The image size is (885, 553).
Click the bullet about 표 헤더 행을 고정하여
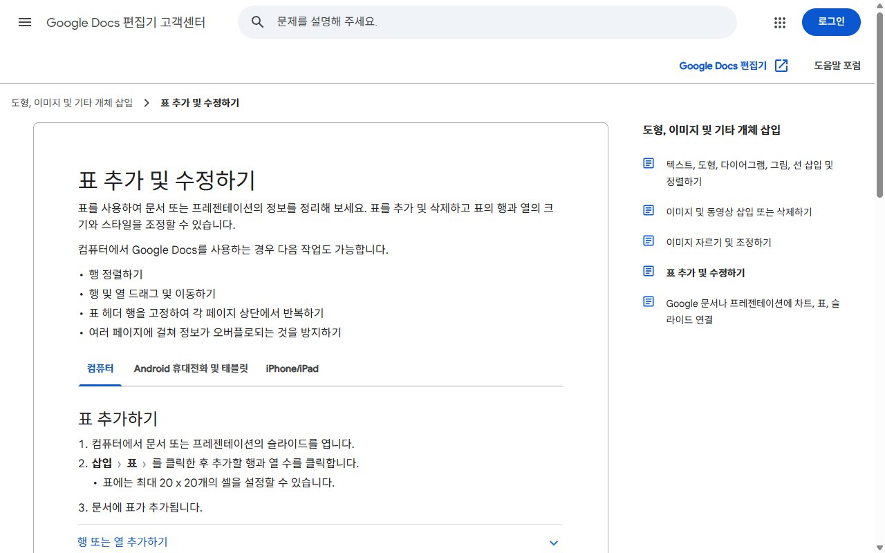(206, 313)
